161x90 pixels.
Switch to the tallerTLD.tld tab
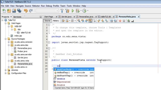coord(106,17)
